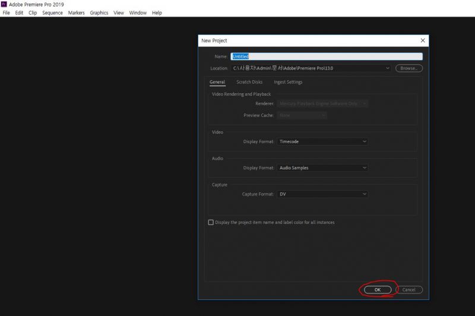Open the Audio Samples display format dropdown
475x316 pixels.
click(x=322, y=168)
